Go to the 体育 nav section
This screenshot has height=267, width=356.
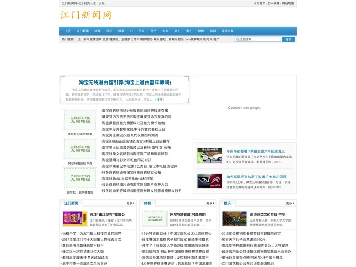coord(97,31)
